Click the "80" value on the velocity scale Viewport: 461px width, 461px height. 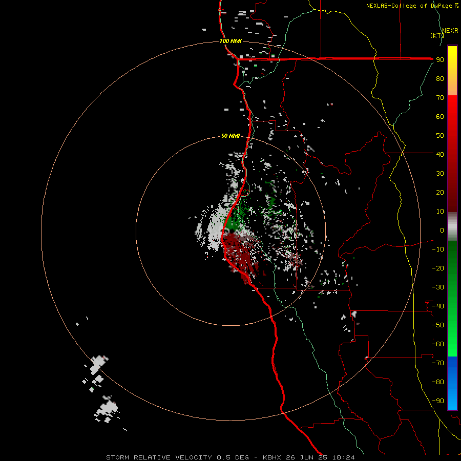pos(440,78)
